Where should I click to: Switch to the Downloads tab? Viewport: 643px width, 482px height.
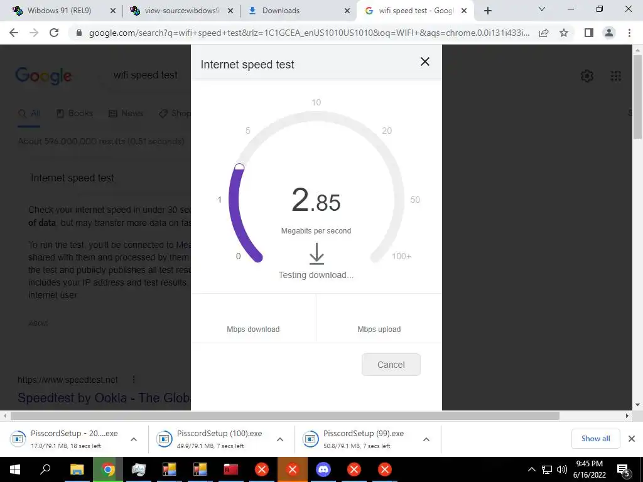[298, 11]
